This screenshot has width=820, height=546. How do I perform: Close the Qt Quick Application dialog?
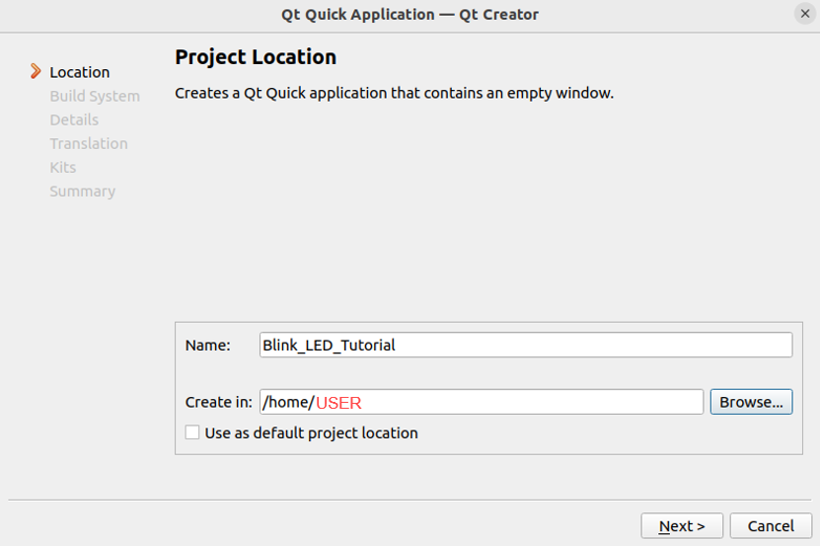pyautogui.click(x=805, y=14)
